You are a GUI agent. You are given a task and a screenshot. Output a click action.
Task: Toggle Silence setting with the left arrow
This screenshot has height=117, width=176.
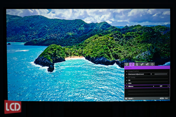tap(154, 86)
